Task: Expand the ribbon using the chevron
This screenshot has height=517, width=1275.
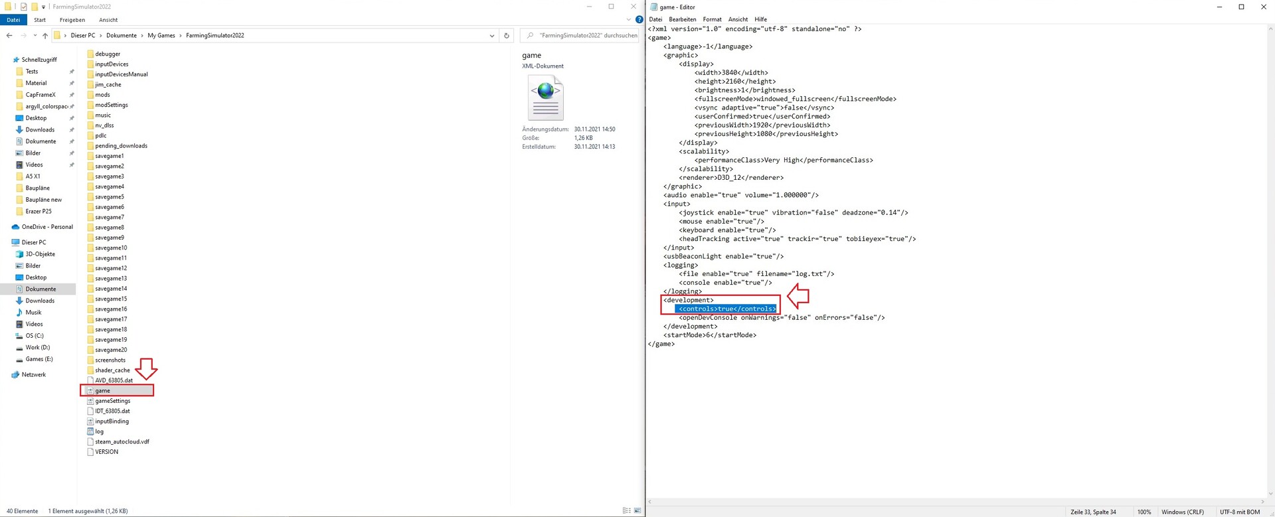Action: coord(628,20)
